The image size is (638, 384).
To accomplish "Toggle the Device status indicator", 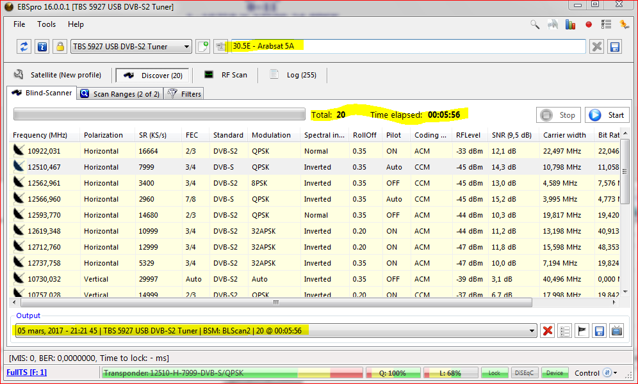I will (x=555, y=373).
